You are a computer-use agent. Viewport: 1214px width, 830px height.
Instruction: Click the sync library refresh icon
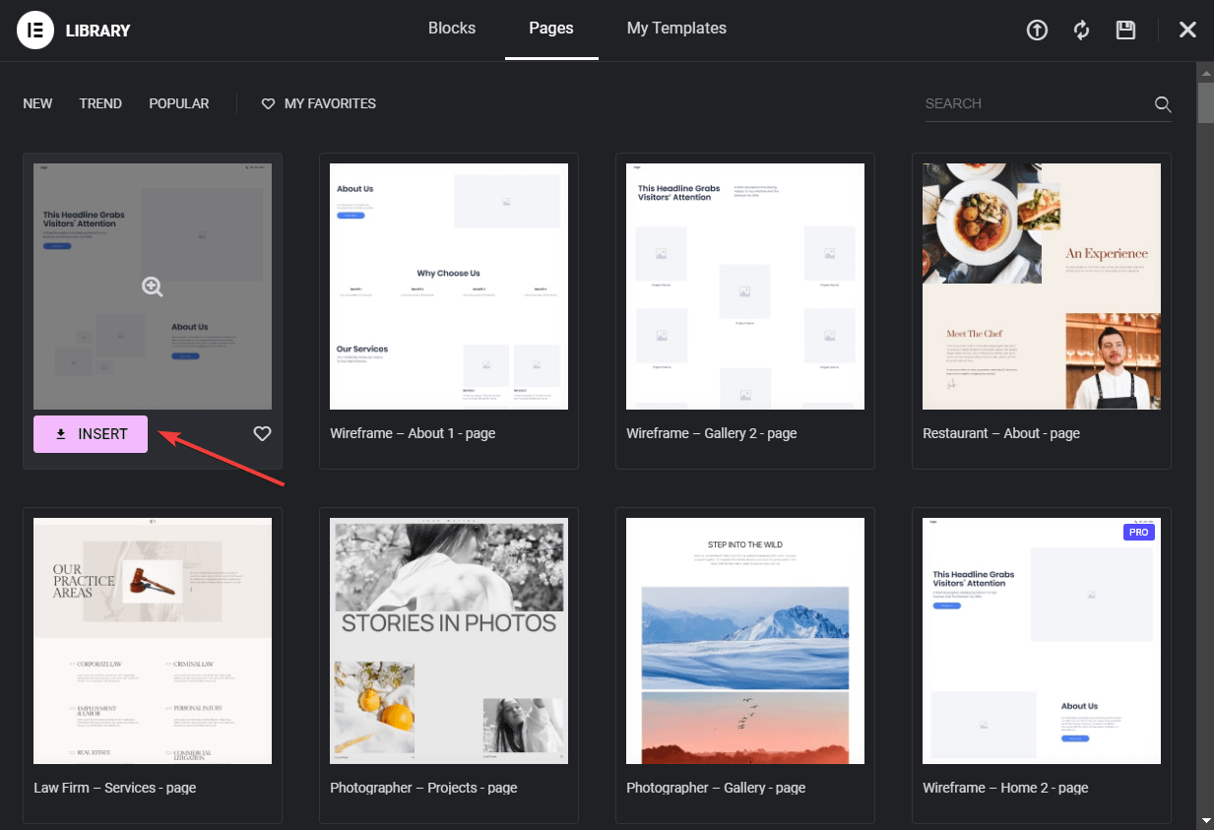pos(1081,30)
